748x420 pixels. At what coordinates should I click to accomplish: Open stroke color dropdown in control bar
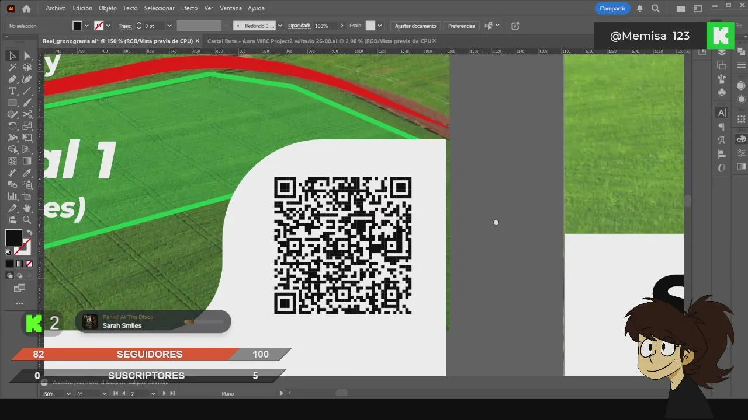[108, 26]
